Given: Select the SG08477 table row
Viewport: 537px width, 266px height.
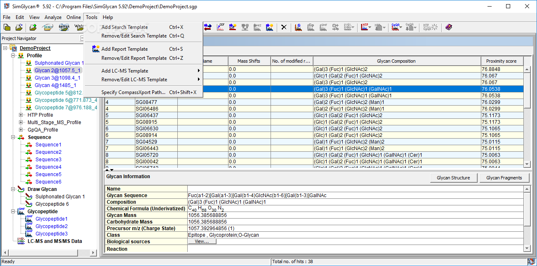Looking at the screenshot, I should tap(314, 102).
